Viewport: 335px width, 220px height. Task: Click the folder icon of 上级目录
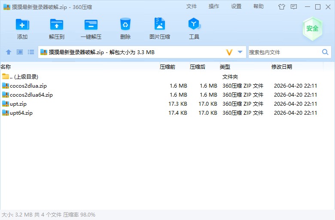pos(6,76)
